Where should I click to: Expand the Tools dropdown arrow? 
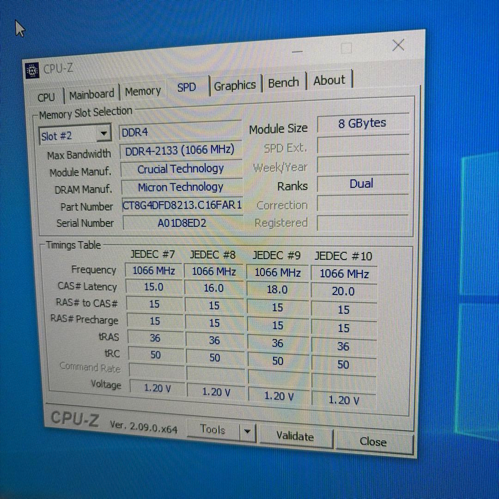tap(248, 431)
